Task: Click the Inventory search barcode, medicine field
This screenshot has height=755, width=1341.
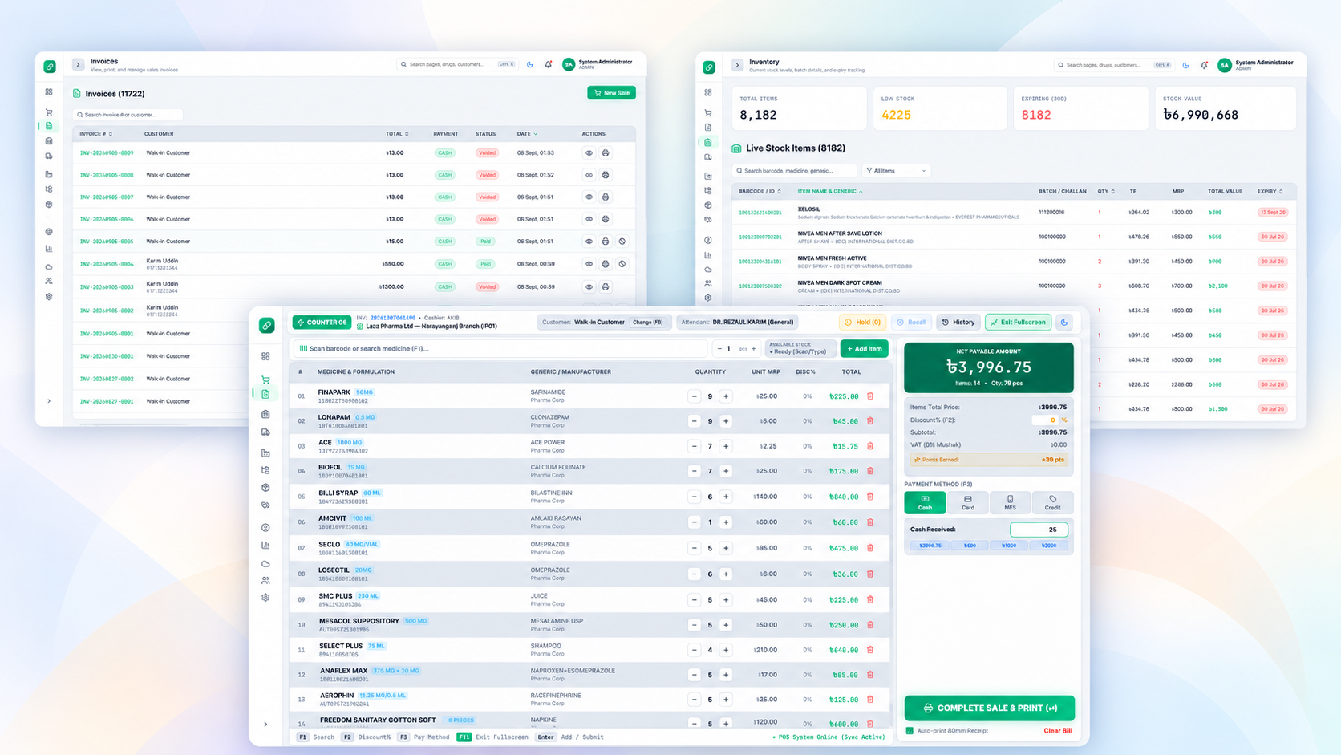Action: pos(794,171)
